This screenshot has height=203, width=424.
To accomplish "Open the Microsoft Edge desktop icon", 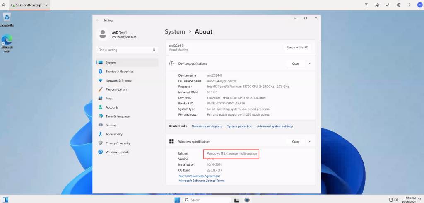I will click(7, 43).
